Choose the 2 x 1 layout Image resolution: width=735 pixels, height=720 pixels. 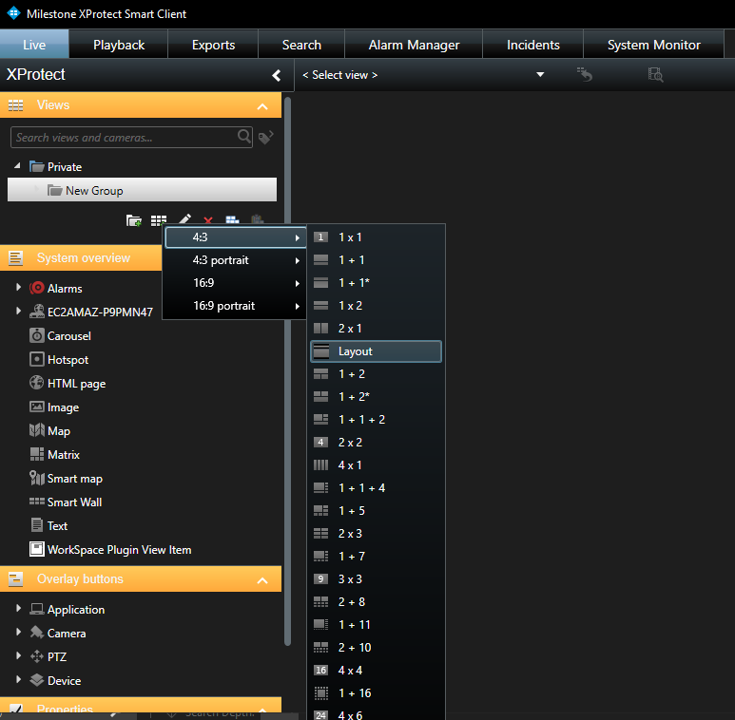tap(376, 328)
